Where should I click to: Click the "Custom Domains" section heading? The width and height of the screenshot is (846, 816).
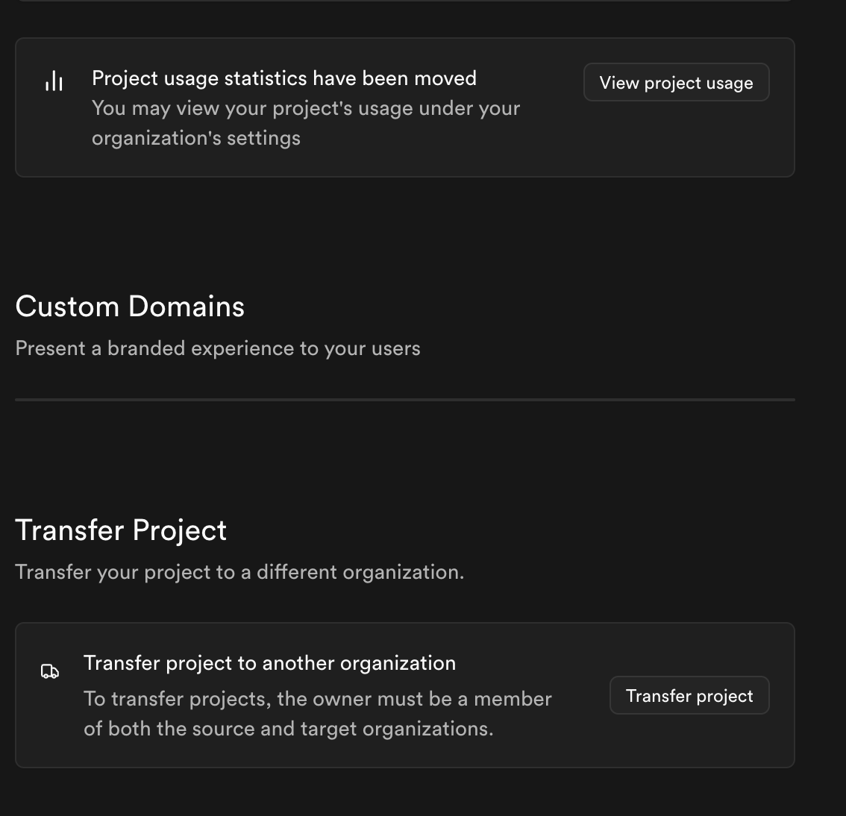tap(130, 307)
